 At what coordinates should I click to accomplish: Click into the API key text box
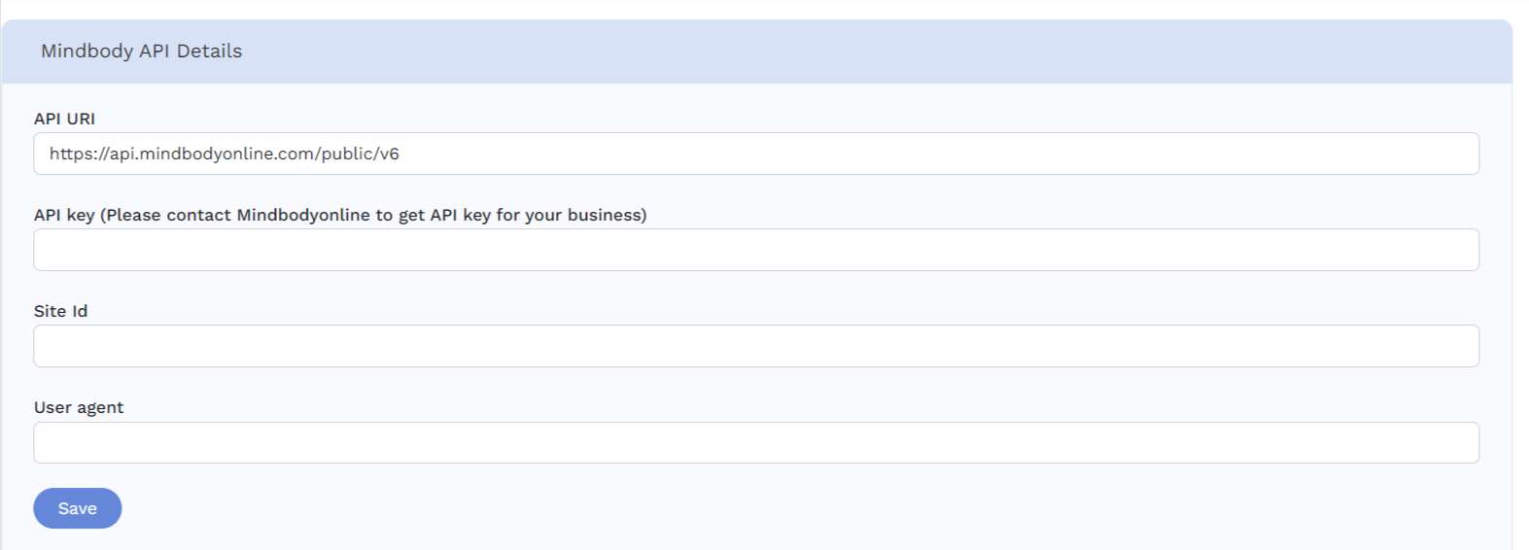point(755,250)
